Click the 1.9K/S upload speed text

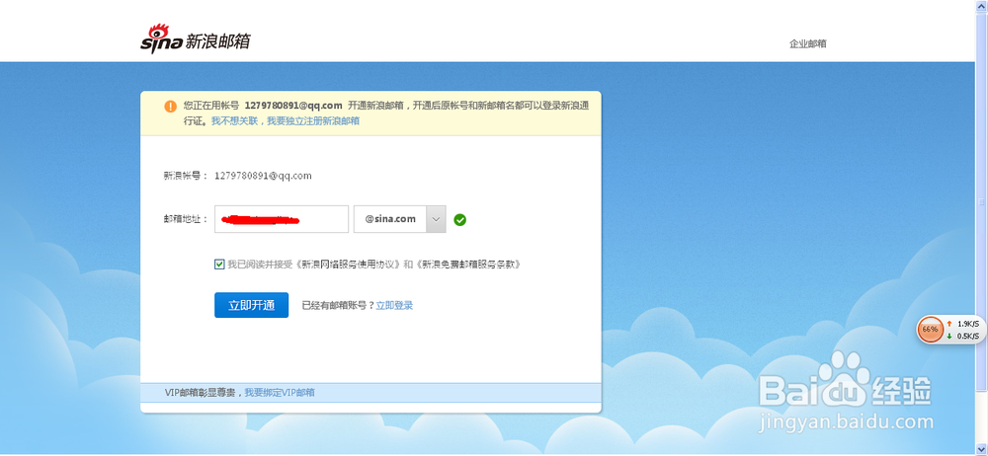pos(966,324)
